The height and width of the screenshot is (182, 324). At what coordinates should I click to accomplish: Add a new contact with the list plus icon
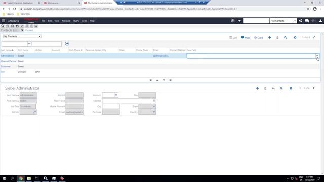pyautogui.click(x=269, y=38)
